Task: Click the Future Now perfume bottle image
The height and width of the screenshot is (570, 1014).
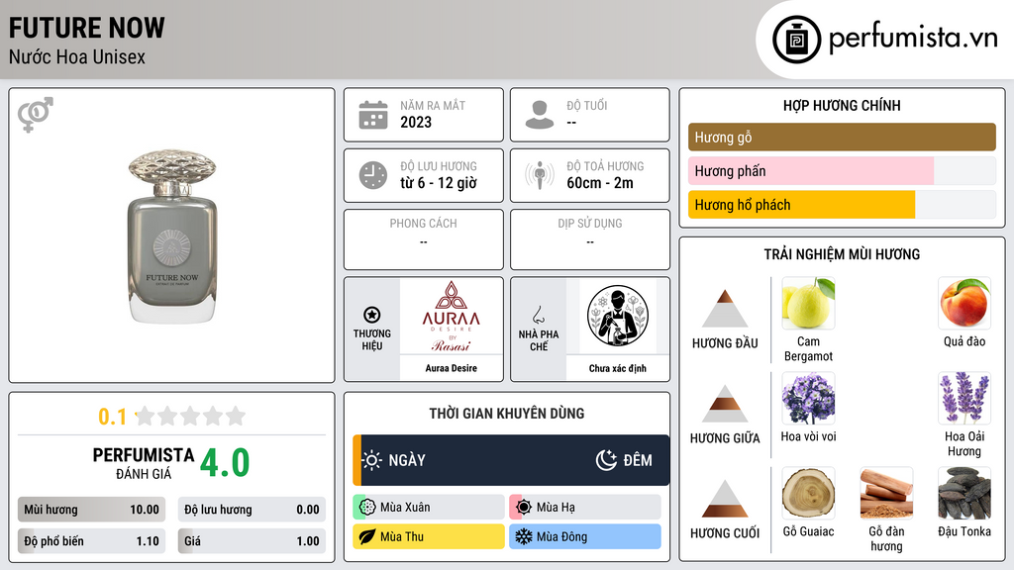Action: (x=172, y=236)
